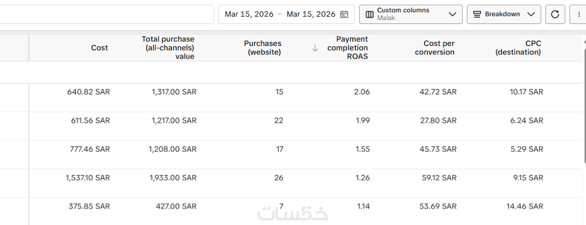Click the 2.06 ROAS value cell
The image size is (586, 225).
pos(362,92)
